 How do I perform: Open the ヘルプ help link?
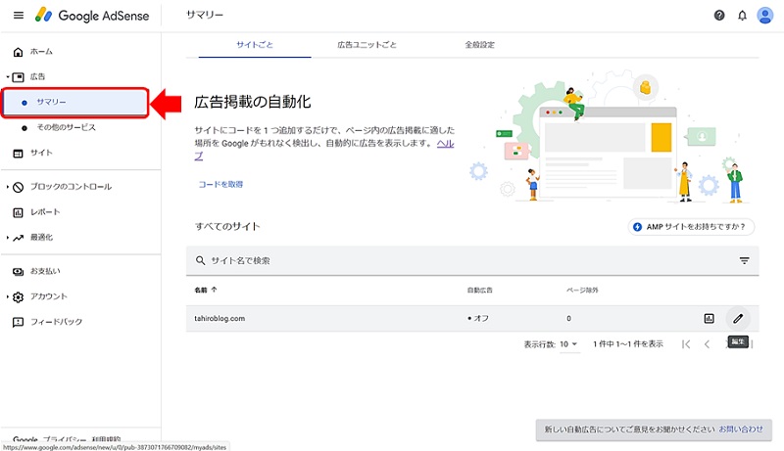(x=445, y=144)
